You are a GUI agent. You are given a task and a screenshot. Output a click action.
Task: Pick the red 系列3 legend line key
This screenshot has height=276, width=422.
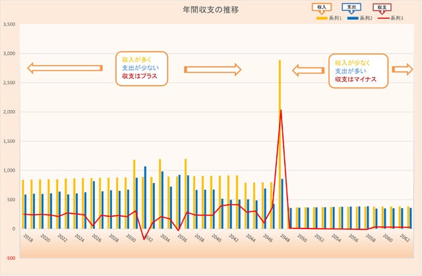tap(384, 18)
